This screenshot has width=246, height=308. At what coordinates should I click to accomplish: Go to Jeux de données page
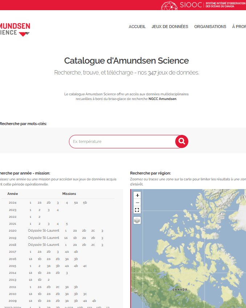[x=170, y=27]
